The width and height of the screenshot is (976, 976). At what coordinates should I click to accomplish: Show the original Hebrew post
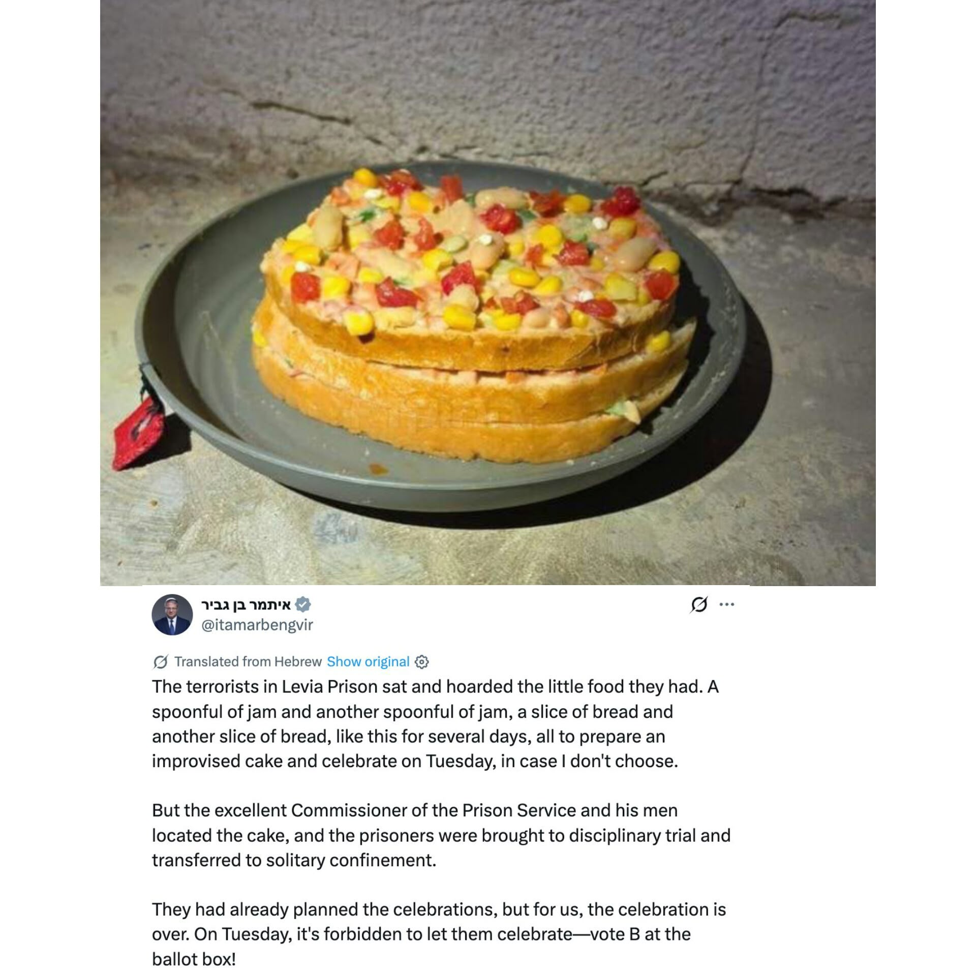(x=368, y=661)
